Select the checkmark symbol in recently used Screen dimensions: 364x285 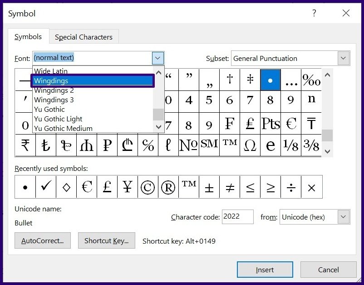click(x=45, y=187)
